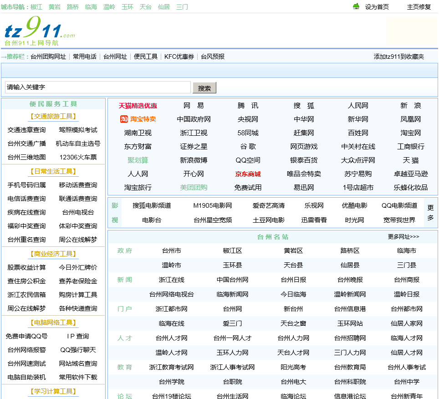Click the blank banner ad at top right
This screenshot has width=439, height=399.
coord(412,31)
